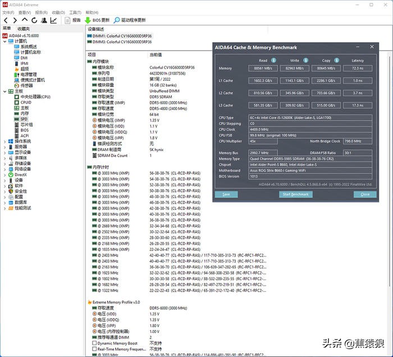Select the 系统概述 tree item
The image size is (393, 357).
coord(29,47)
